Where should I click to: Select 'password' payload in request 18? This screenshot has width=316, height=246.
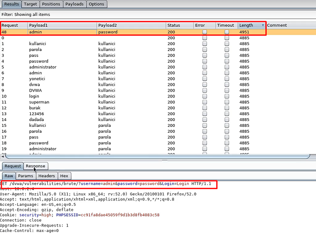point(39,143)
